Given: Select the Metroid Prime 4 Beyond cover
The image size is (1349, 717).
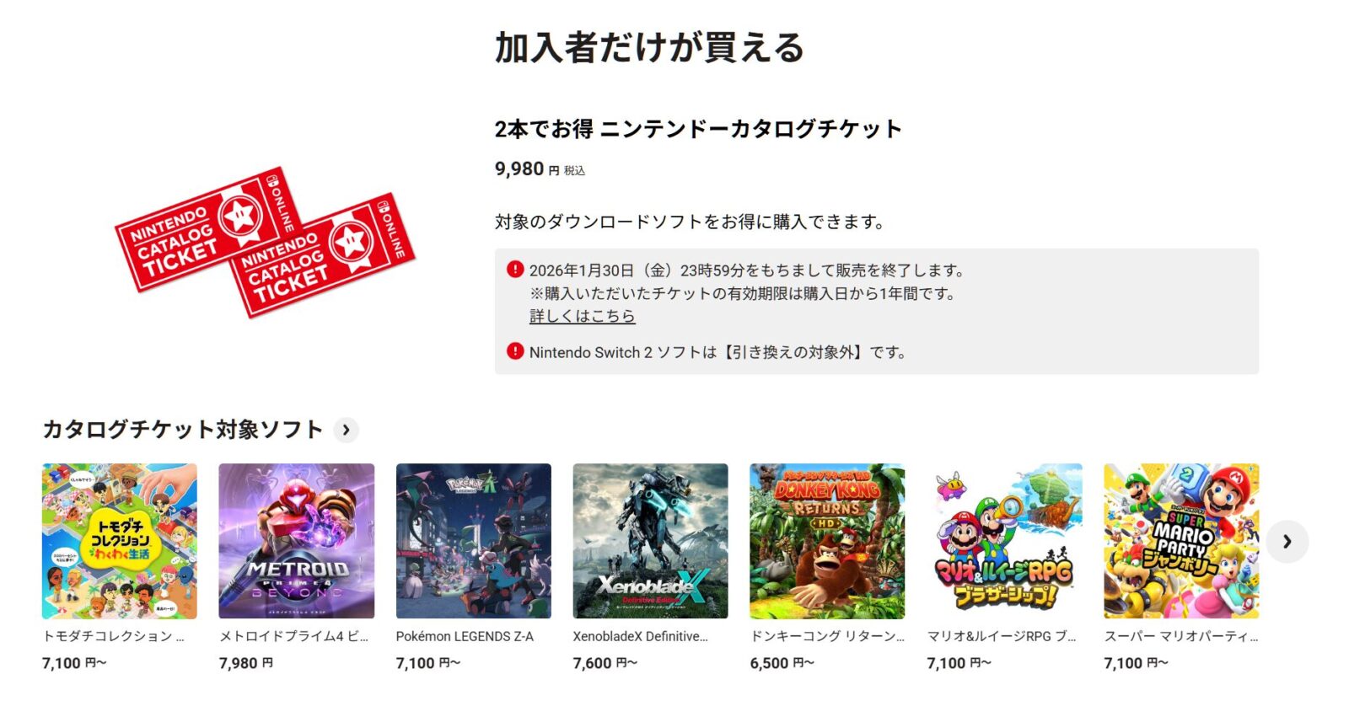Looking at the screenshot, I should tap(297, 541).
